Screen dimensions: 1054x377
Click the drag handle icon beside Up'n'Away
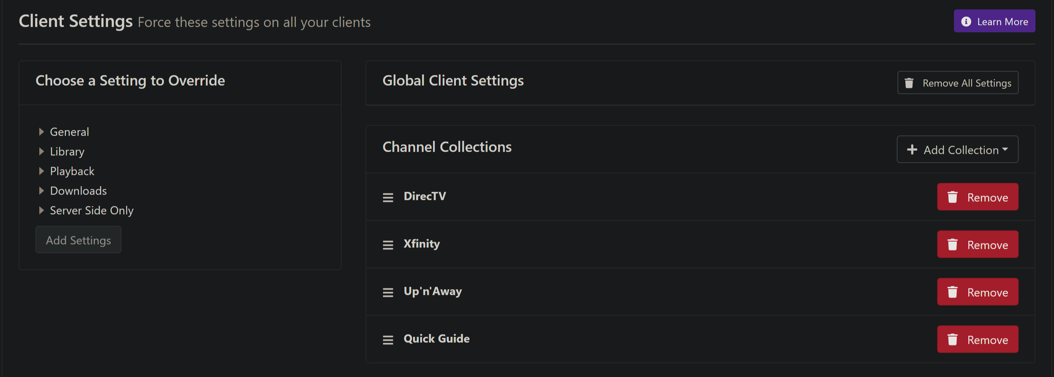click(x=387, y=292)
